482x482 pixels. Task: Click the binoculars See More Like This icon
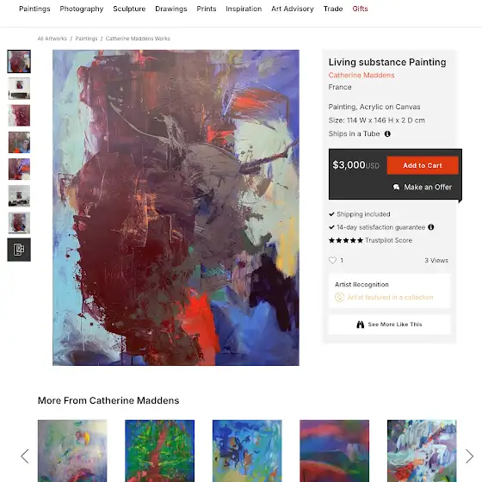[361, 324]
